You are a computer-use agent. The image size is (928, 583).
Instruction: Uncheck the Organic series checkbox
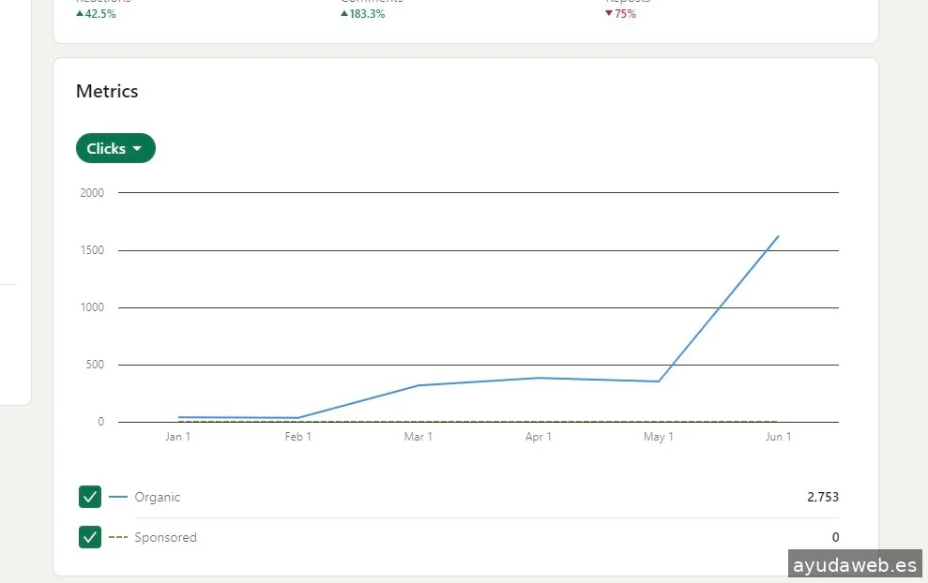(x=90, y=497)
